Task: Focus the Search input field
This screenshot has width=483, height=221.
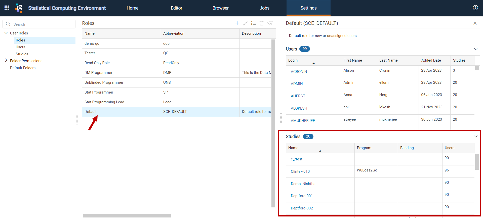Action: pyautogui.click(x=39, y=24)
